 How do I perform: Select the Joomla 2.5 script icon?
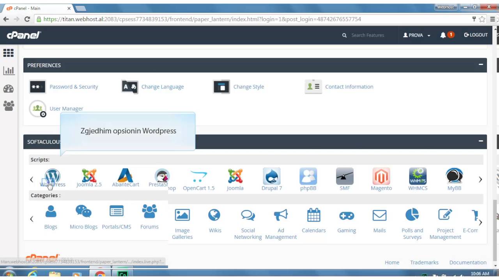pyautogui.click(x=89, y=176)
